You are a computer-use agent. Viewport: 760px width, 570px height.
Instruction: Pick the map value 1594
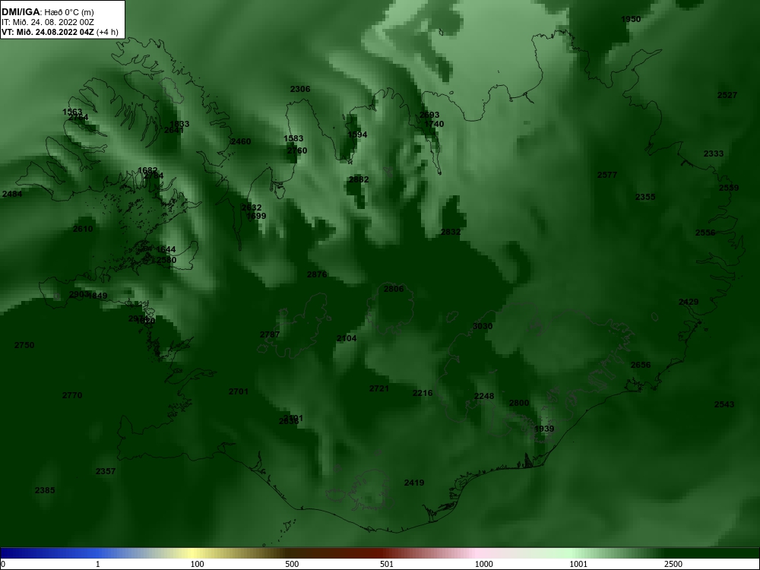pos(357,135)
